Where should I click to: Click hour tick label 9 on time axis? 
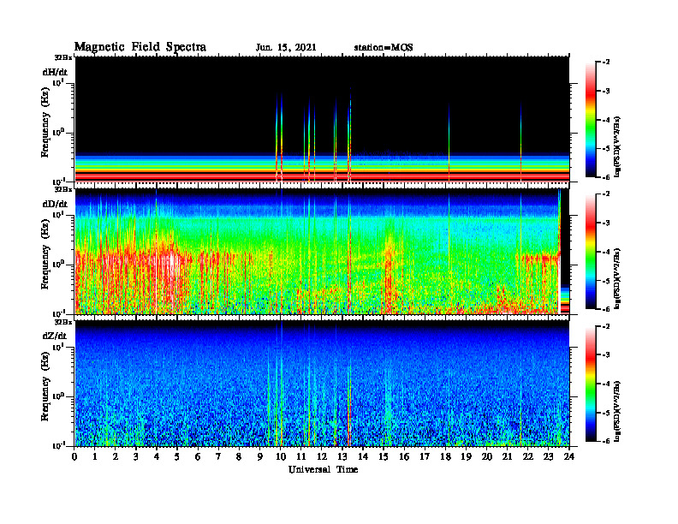tap(259, 456)
